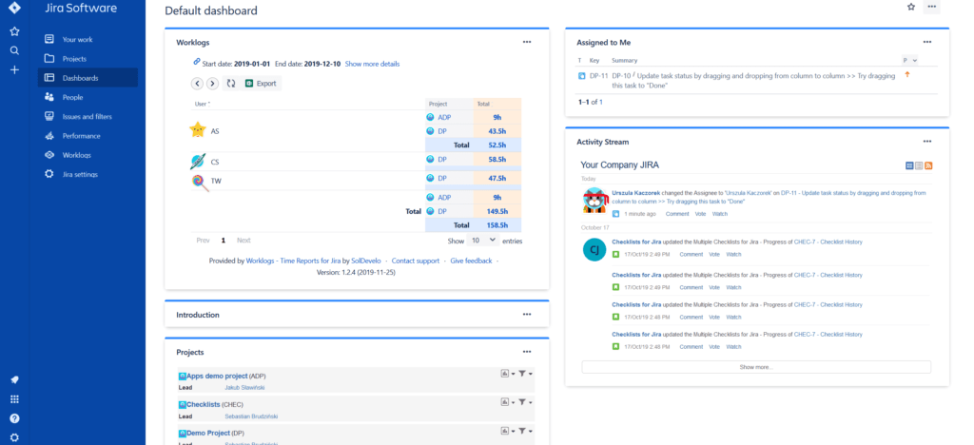Open reports dropdown for Checklists project
The width and height of the screenshot is (974, 445).
(508, 402)
